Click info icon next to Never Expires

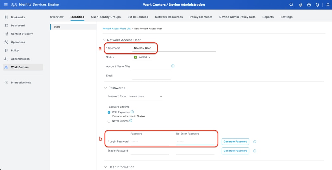click(131, 121)
